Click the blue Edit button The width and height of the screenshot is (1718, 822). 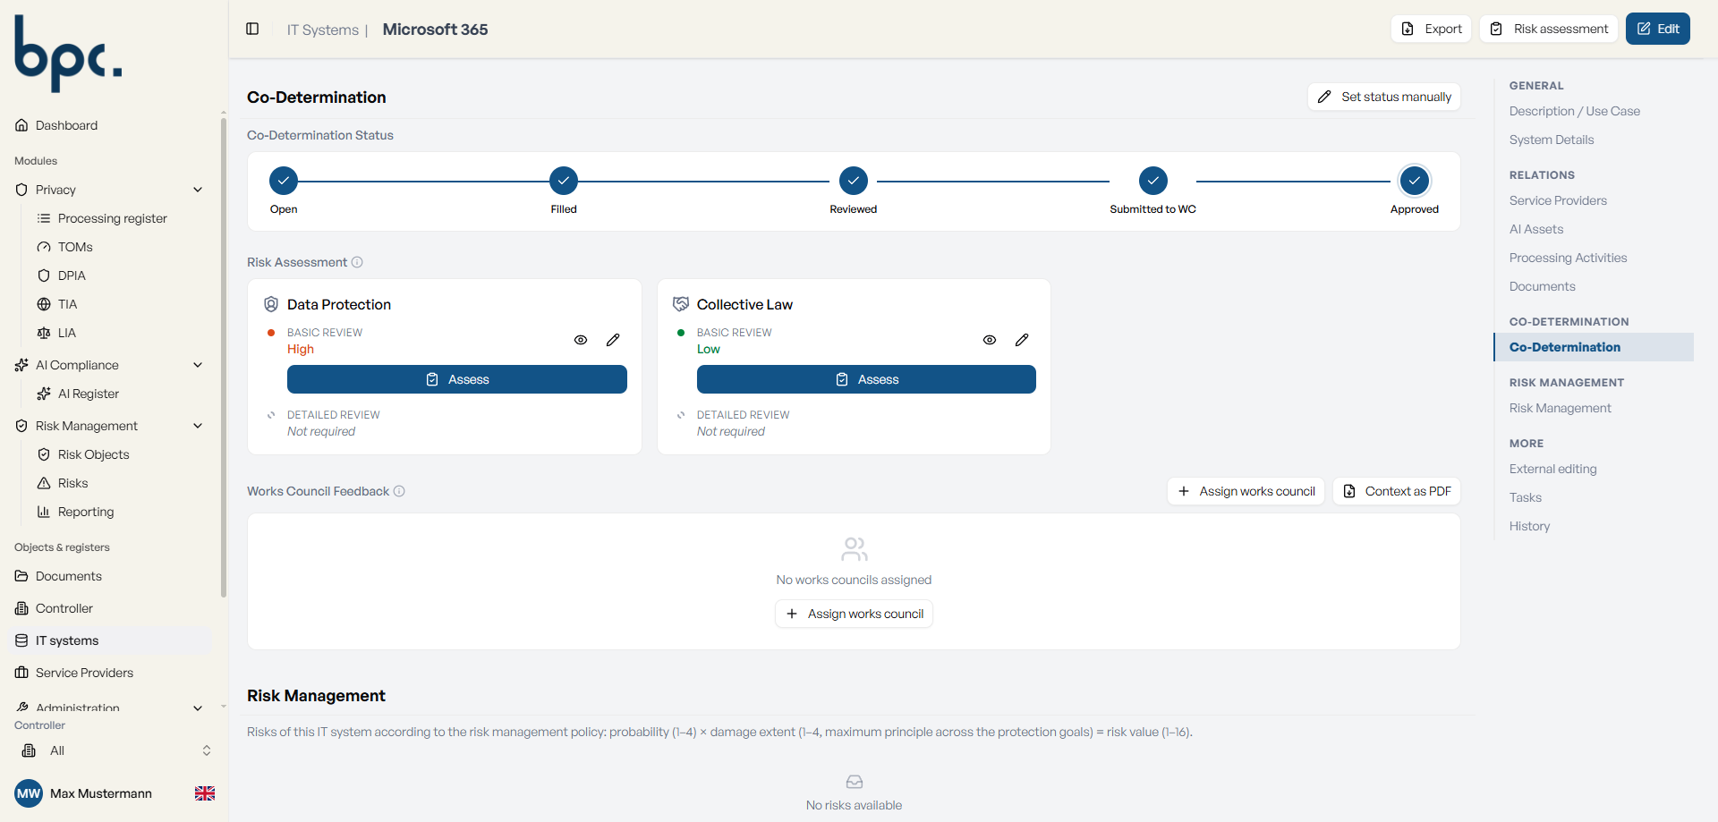[1657, 29]
